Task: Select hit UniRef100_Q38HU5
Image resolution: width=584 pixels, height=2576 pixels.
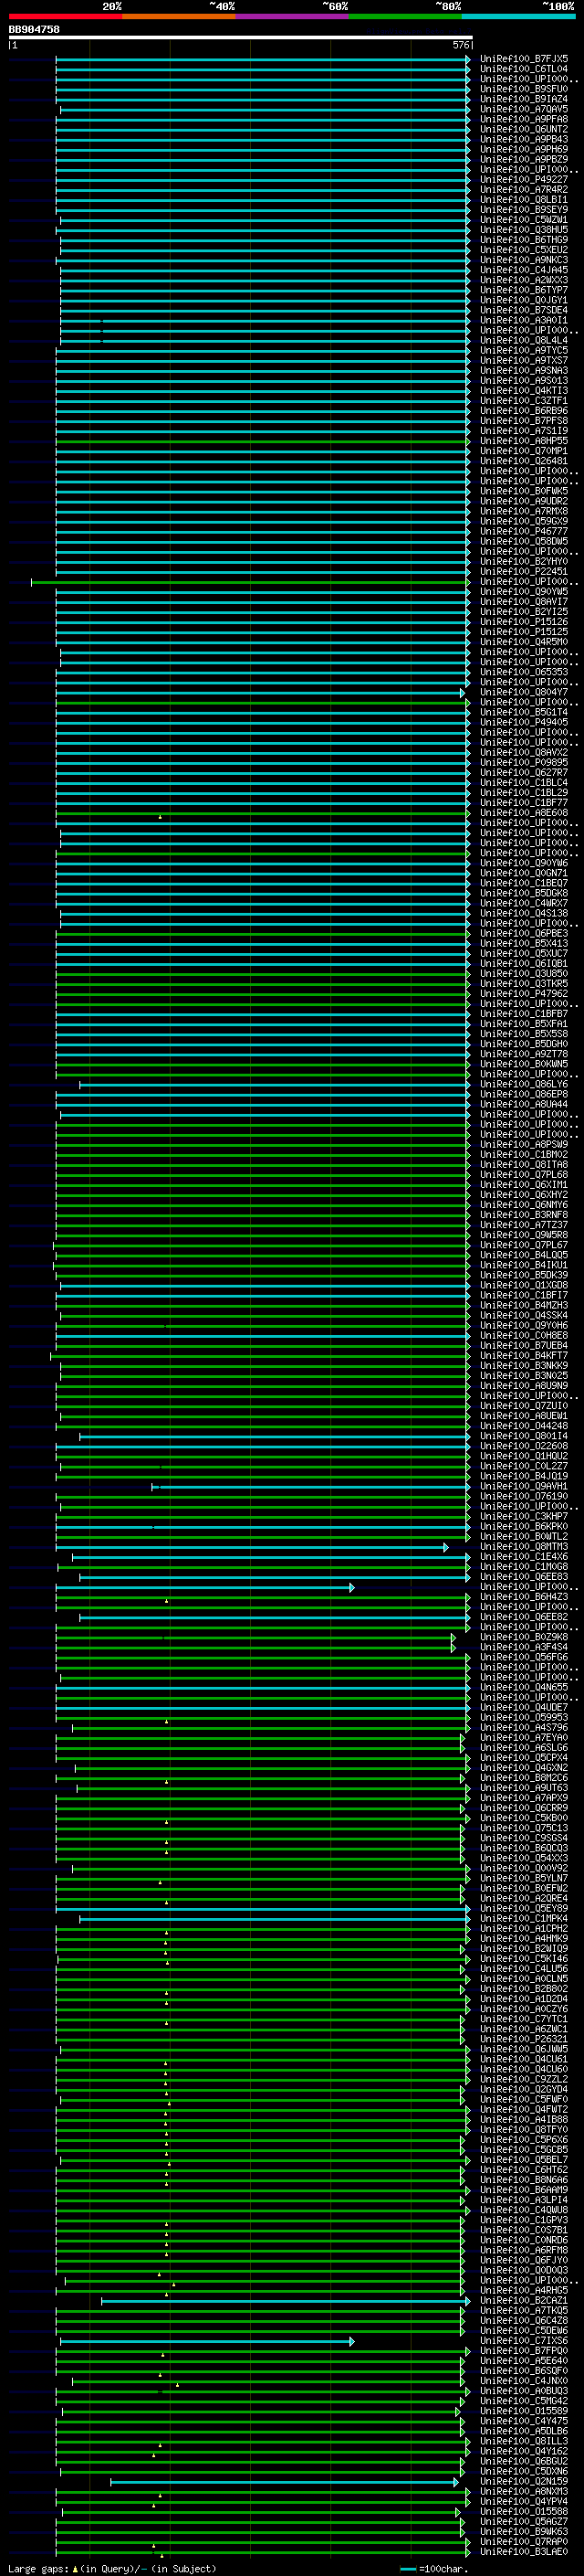Action: (524, 230)
